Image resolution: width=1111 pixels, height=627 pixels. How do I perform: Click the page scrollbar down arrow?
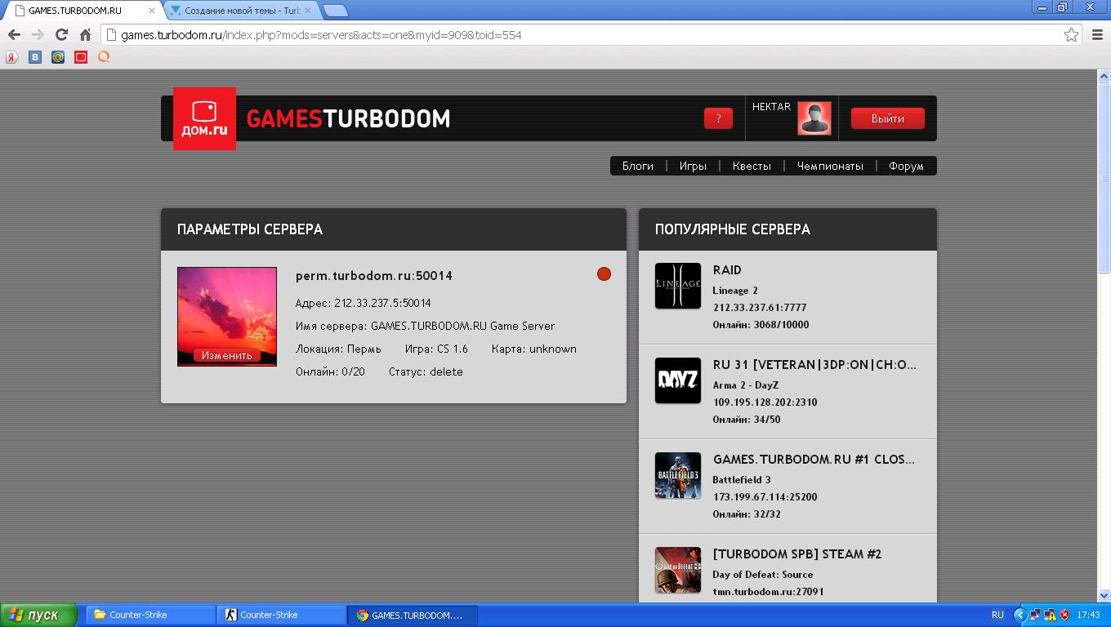(x=1104, y=595)
